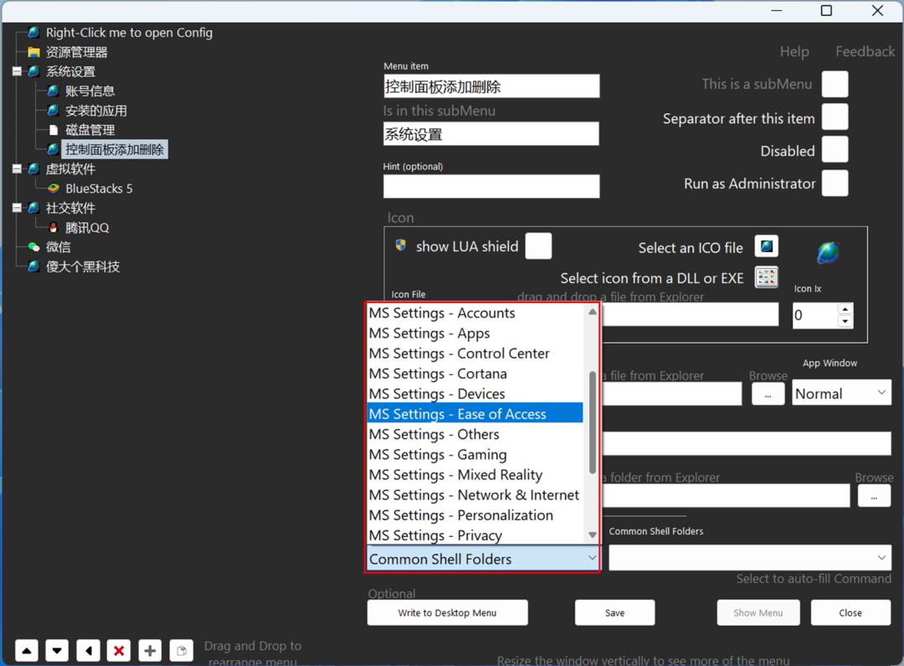Choose MS Settings - Personalization from list
The height and width of the screenshot is (666, 904).
[x=460, y=515]
